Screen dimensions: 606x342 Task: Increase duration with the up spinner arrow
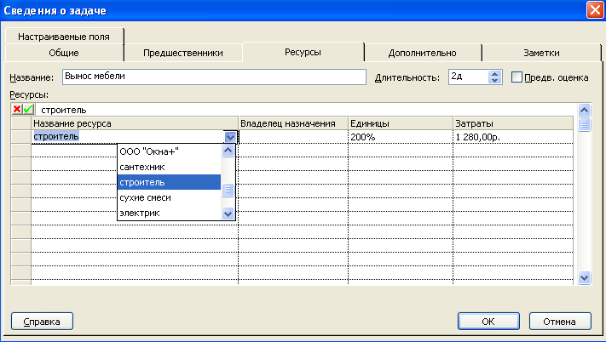click(x=494, y=74)
